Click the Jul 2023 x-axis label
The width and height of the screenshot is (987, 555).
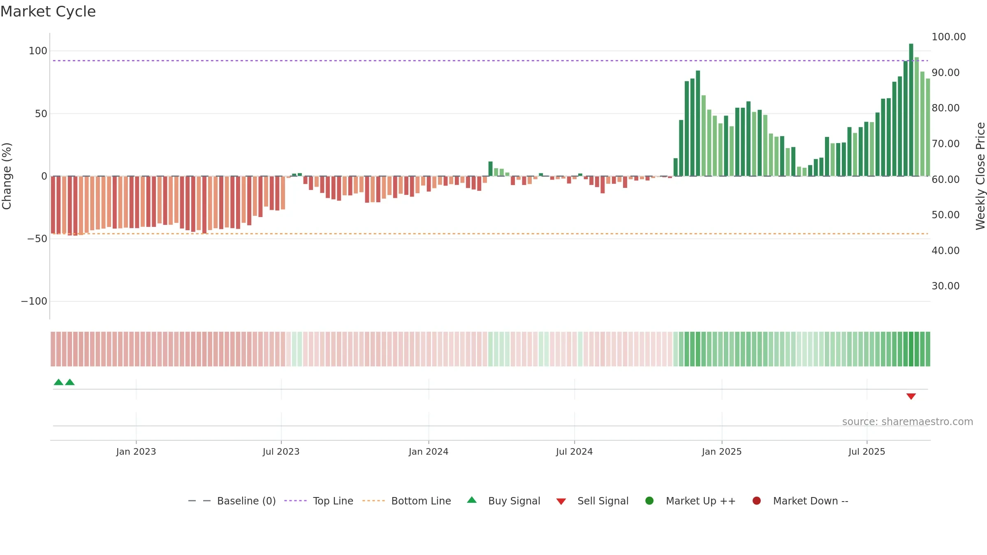pos(281,452)
